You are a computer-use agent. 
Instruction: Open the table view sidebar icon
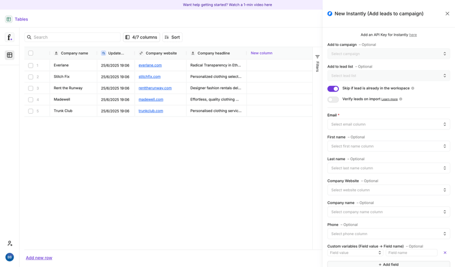tap(10, 55)
